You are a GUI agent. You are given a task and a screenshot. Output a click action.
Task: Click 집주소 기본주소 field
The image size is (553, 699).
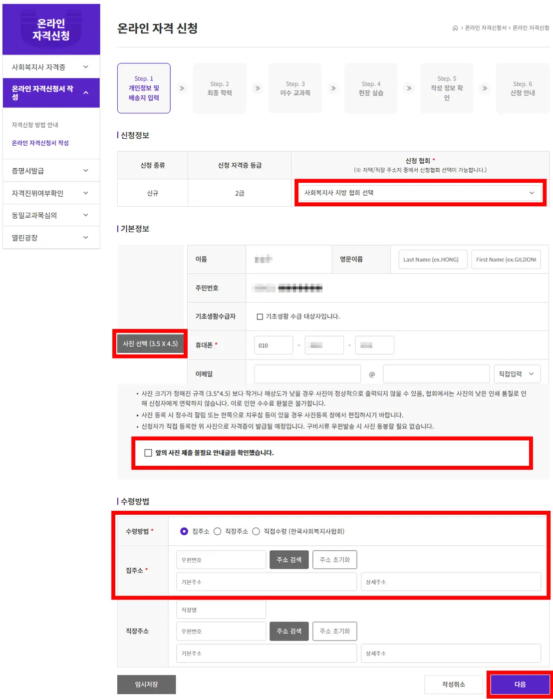tap(267, 582)
